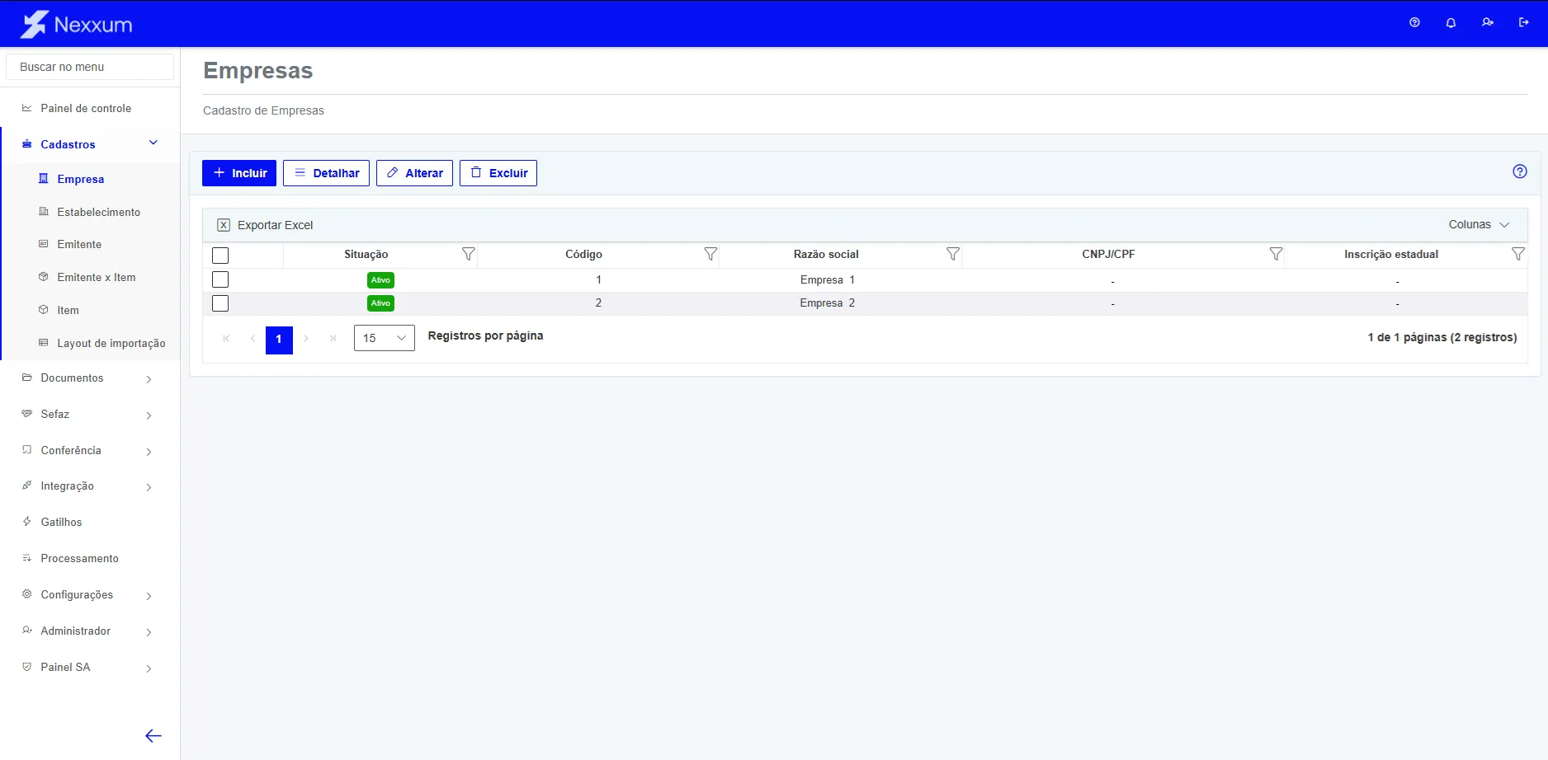Open Estabelecimento in the sidebar

[x=98, y=212]
